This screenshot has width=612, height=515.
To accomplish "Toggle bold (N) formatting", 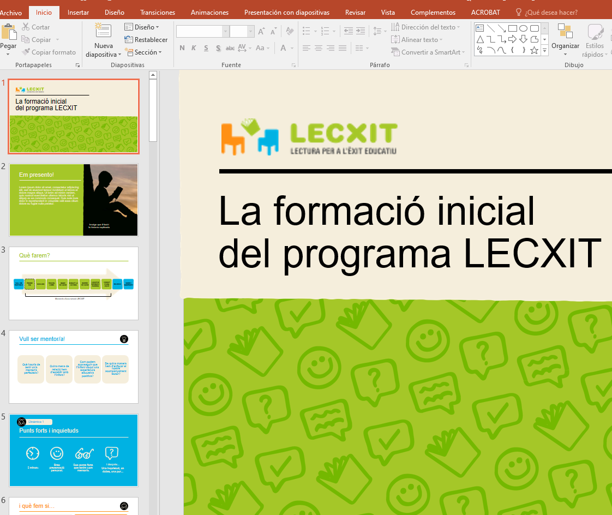I will click(x=182, y=48).
